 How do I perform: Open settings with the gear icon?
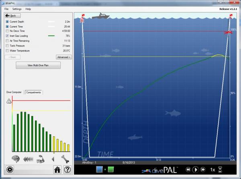(10, 169)
